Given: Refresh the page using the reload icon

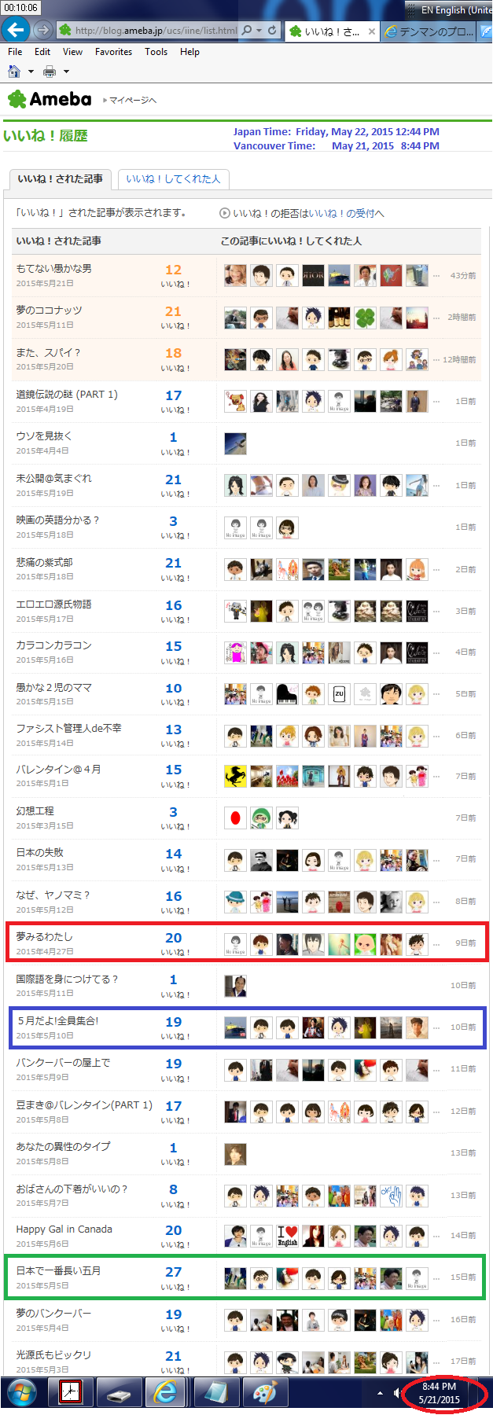Looking at the screenshot, I should [272, 30].
